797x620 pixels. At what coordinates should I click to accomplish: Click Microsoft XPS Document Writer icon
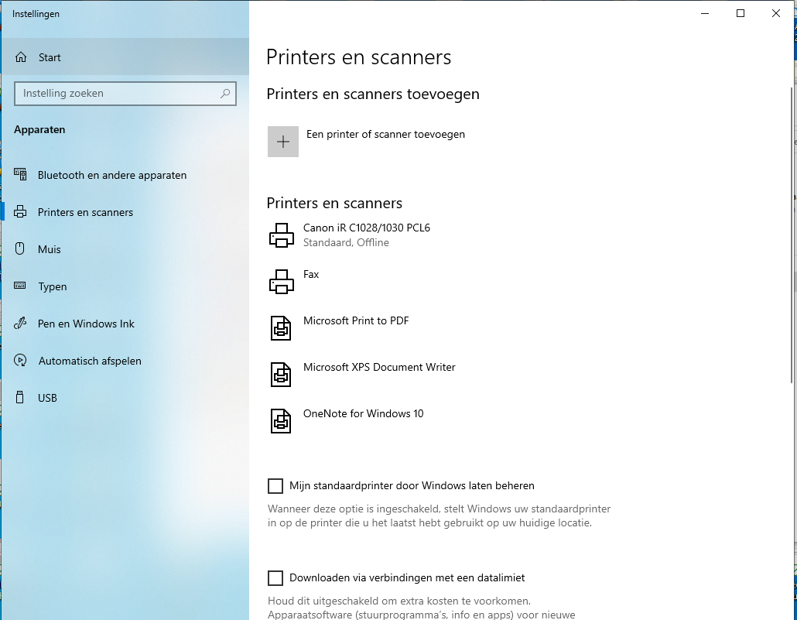(x=281, y=375)
